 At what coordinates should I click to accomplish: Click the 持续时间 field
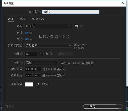coord(33,75)
